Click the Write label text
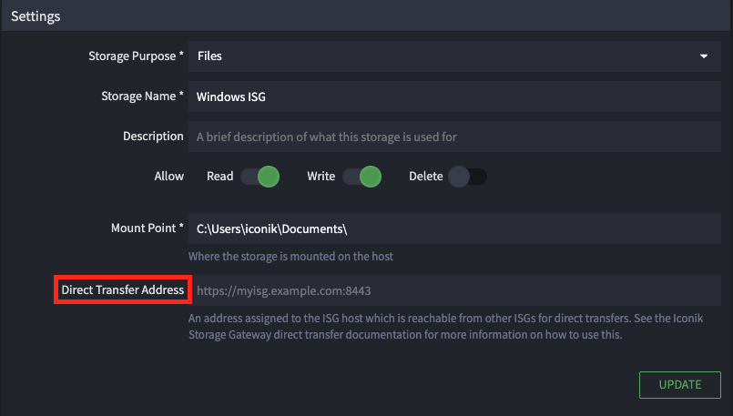 321,177
